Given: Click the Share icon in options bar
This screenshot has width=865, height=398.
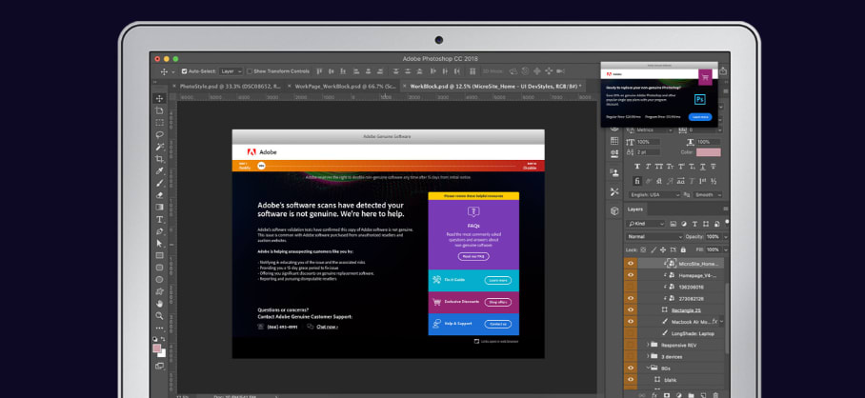Looking at the screenshot, I should point(723,71).
